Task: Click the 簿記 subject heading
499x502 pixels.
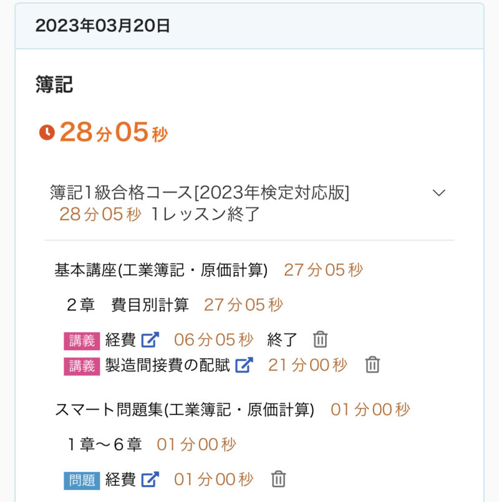Action: (x=54, y=85)
